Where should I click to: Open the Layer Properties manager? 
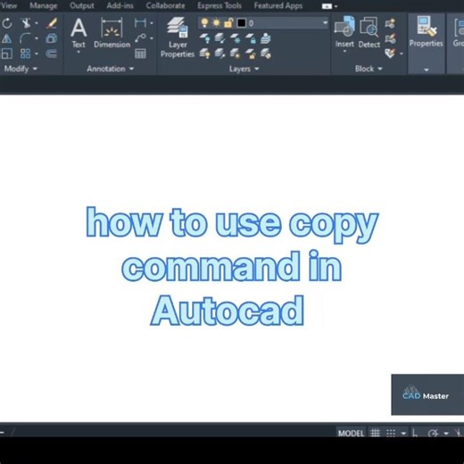pyautogui.click(x=178, y=37)
